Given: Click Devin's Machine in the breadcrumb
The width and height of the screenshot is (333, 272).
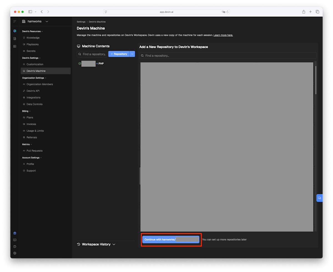Looking at the screenshot, I should pos(97,22).
